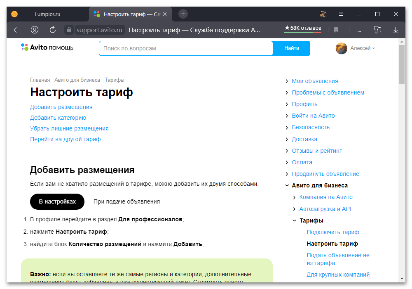Select Настроить тариф sidebar item
Screen dimensions: 412x289
coord(332,244)
